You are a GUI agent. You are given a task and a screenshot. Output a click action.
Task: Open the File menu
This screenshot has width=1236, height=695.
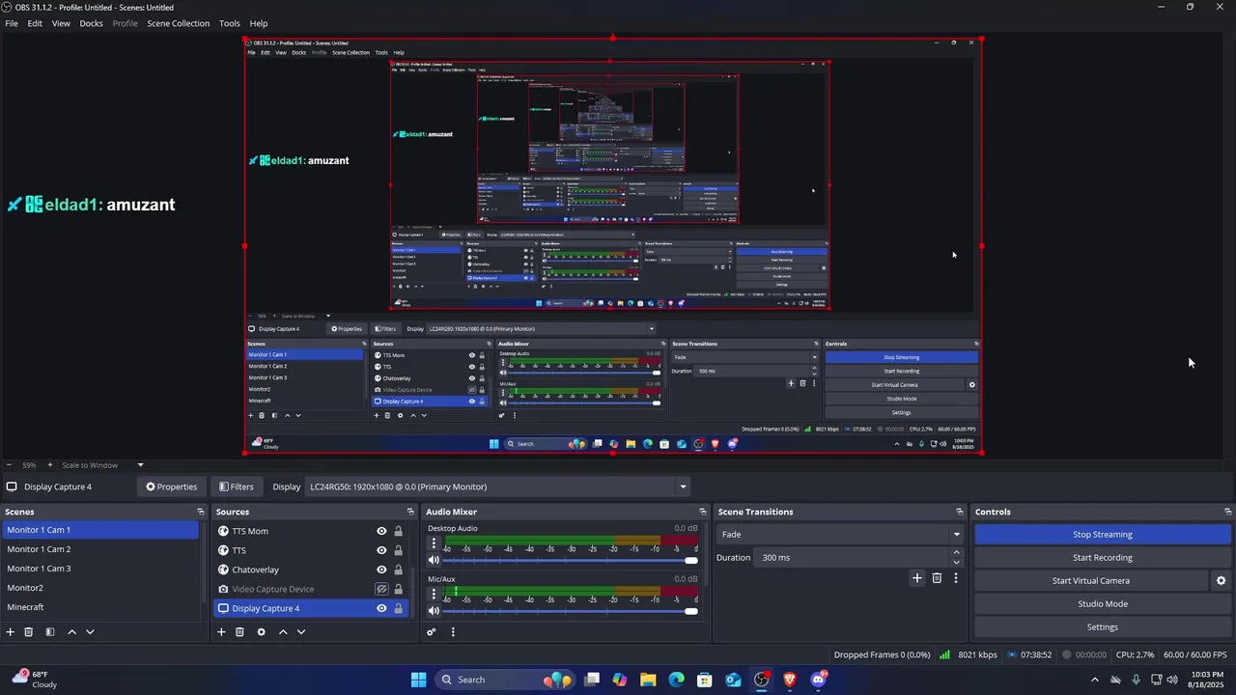click(x=12, y=23)
